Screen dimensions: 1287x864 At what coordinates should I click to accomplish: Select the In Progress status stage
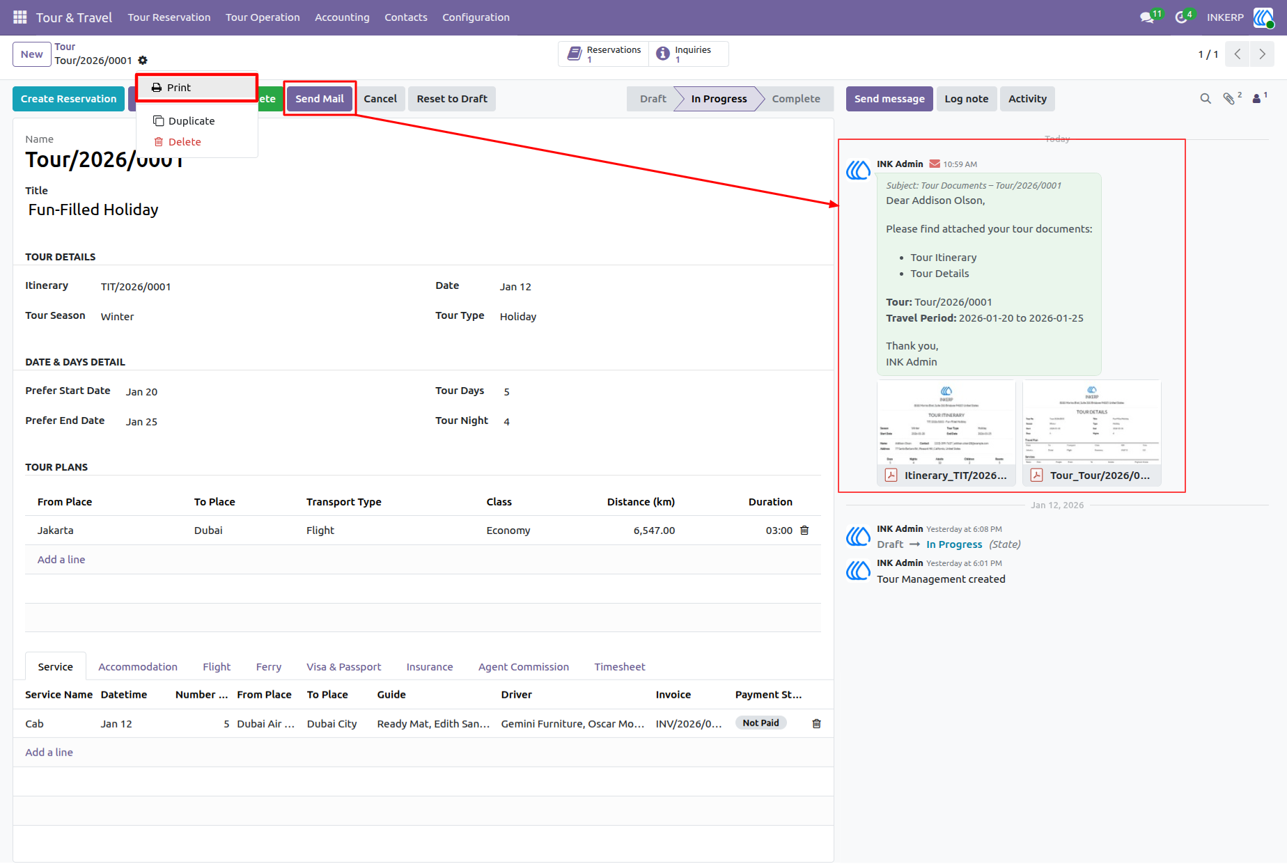point(719,99)
